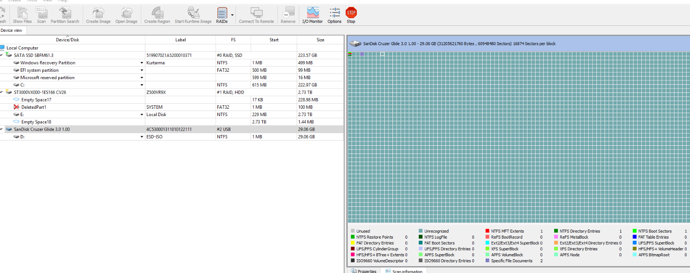Collapse the ST3000VX000-1ES166 CV26 disk node
This screenshot has width=690, height=273.
(x=2, y=92)
